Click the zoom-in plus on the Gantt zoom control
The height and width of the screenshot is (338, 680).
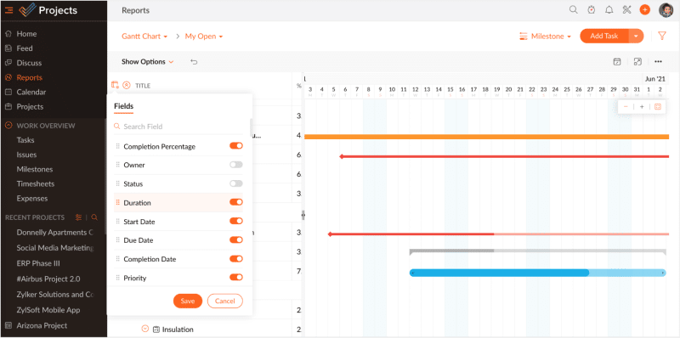tap(642, 107)
